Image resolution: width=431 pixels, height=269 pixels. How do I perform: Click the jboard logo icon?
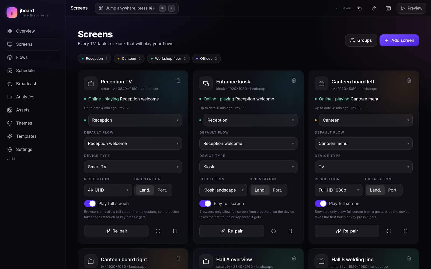click(x=12, y=12)
